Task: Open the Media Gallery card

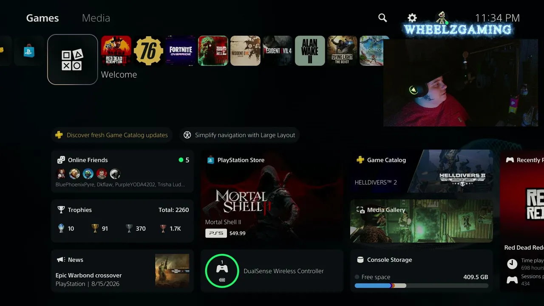Action: click(x=422, y=221)
